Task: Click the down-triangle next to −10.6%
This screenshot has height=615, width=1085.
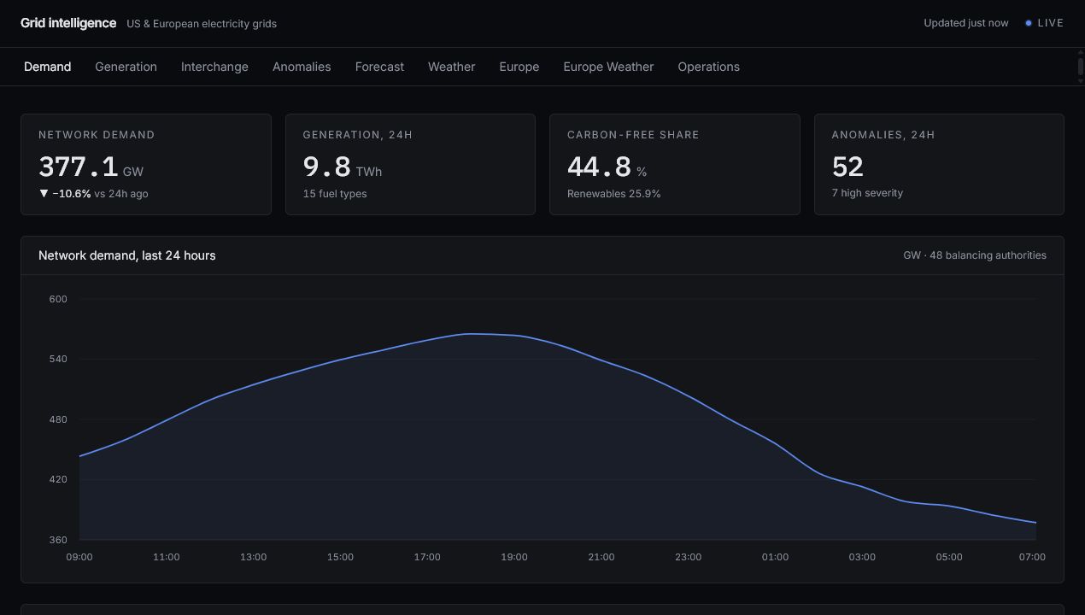Action: click(x=44, y=194)
